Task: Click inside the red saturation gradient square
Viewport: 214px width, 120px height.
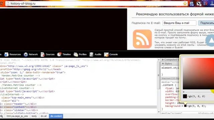Action: [198, 74]
